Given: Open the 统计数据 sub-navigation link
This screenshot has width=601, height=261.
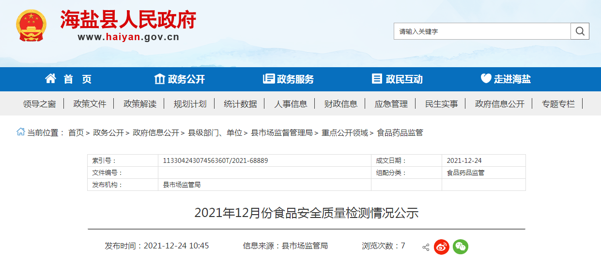Looking at the screenshot, I should tap(240, 104).
